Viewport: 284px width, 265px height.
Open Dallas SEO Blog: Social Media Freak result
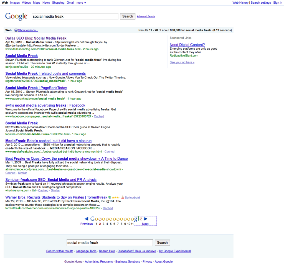[x=36, y=38]
